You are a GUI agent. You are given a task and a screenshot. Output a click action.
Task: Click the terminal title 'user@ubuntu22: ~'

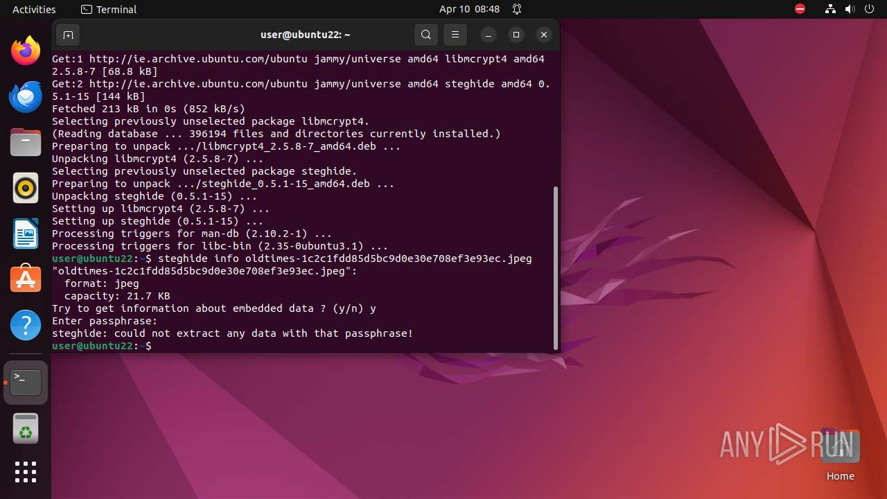click(306, 35)
